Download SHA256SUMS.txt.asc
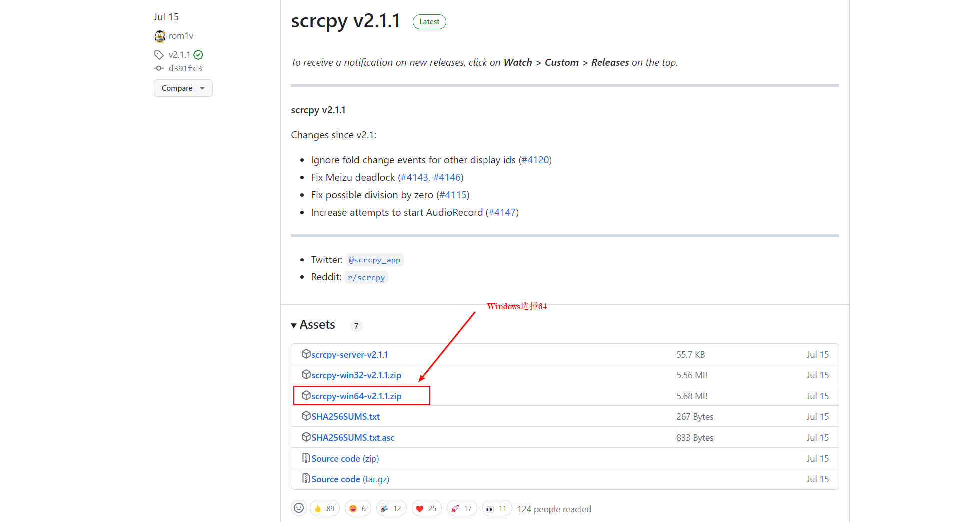Image resolution: width=968 pixels, height=522 pixels. tap(353, 438)
